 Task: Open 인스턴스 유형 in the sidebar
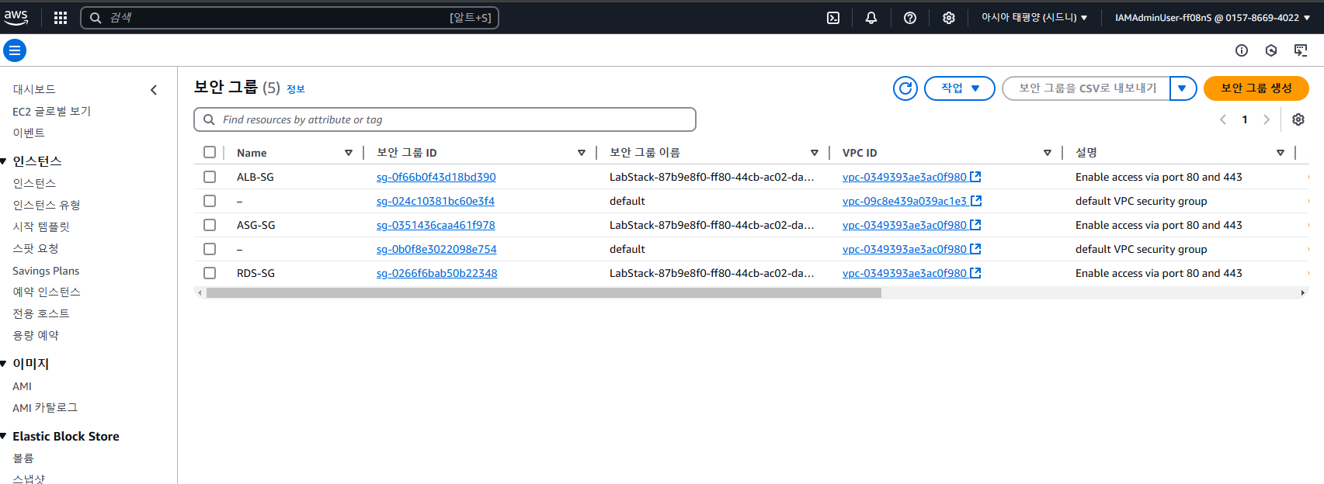(47, 205)
